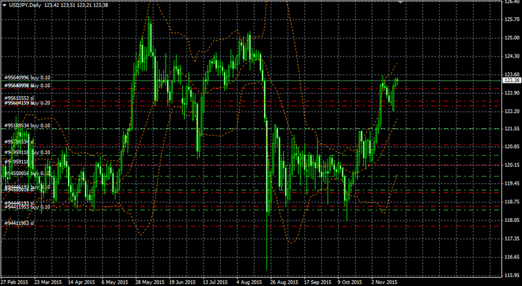The width and height of the screenshot is (522, 286).
Task: Click the 117.35 price scale label
Action: 512,238
